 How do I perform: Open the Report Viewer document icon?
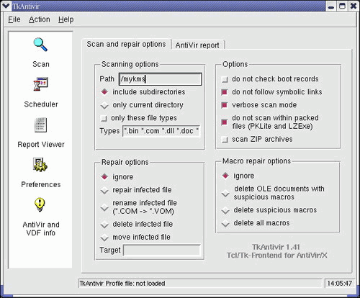point(40,125)
